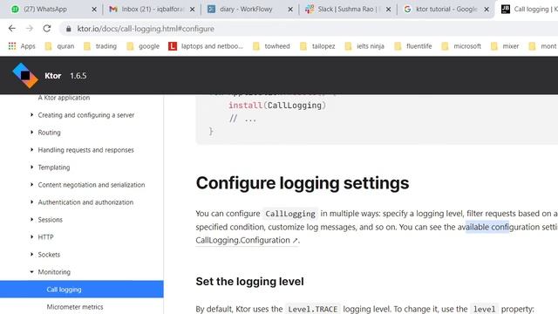Expand Content negotiation and serialization
The height and width of the screenshot is (314, 558).
(31, 184)
